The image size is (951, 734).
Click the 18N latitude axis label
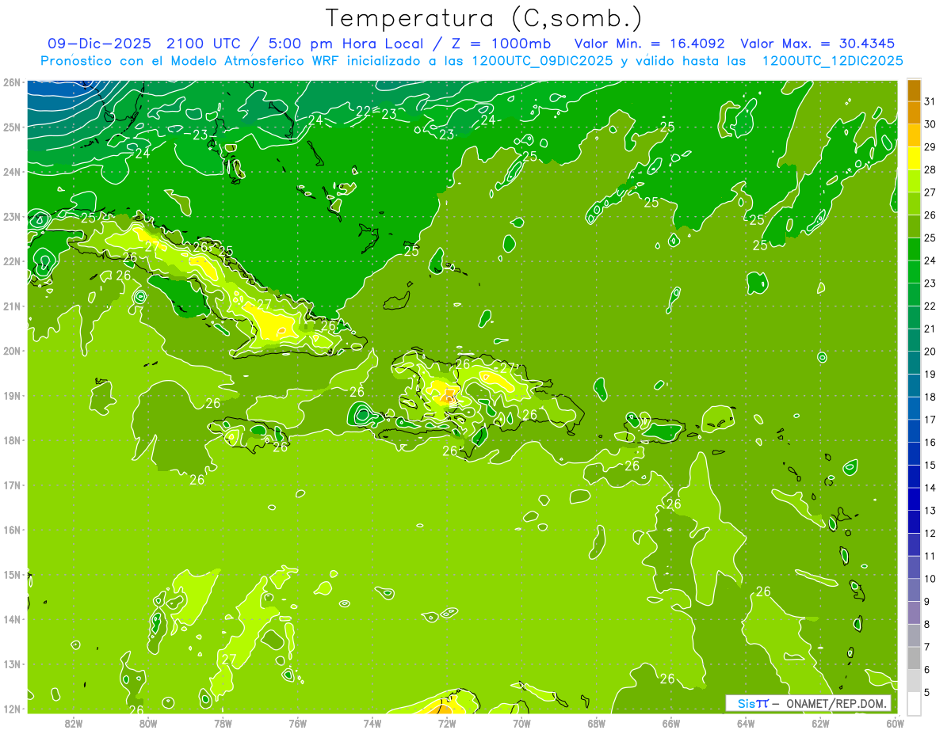[12, 440]
